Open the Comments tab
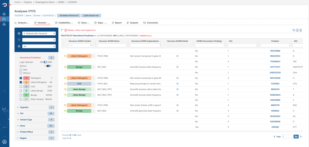 click(x=151, y=23)
